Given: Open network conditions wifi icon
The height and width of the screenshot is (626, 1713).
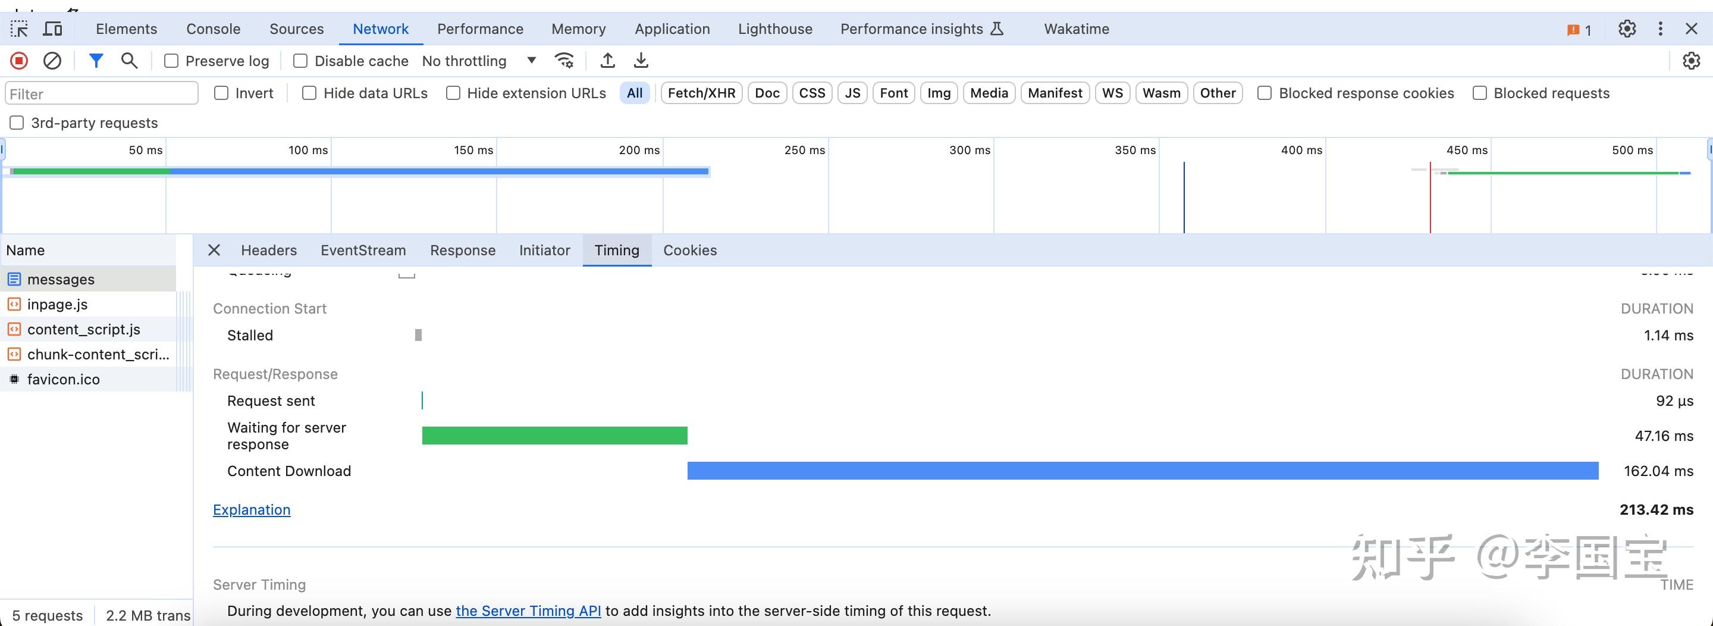Looking at the screenshot, I should 564,61.
